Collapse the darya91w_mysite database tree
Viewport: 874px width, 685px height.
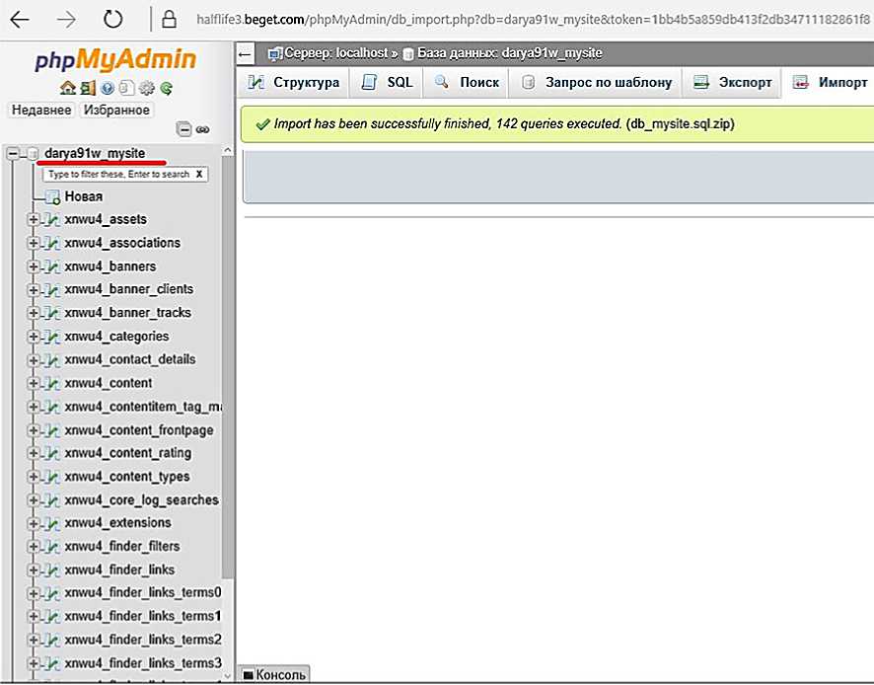click(13, 153)
